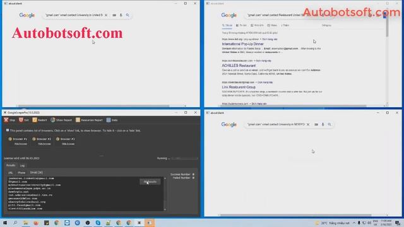Select the first (All) results tab in Restaurant window
Image resolution: width=404 pixels, height=227 pixels.
(x=227, y=25)
